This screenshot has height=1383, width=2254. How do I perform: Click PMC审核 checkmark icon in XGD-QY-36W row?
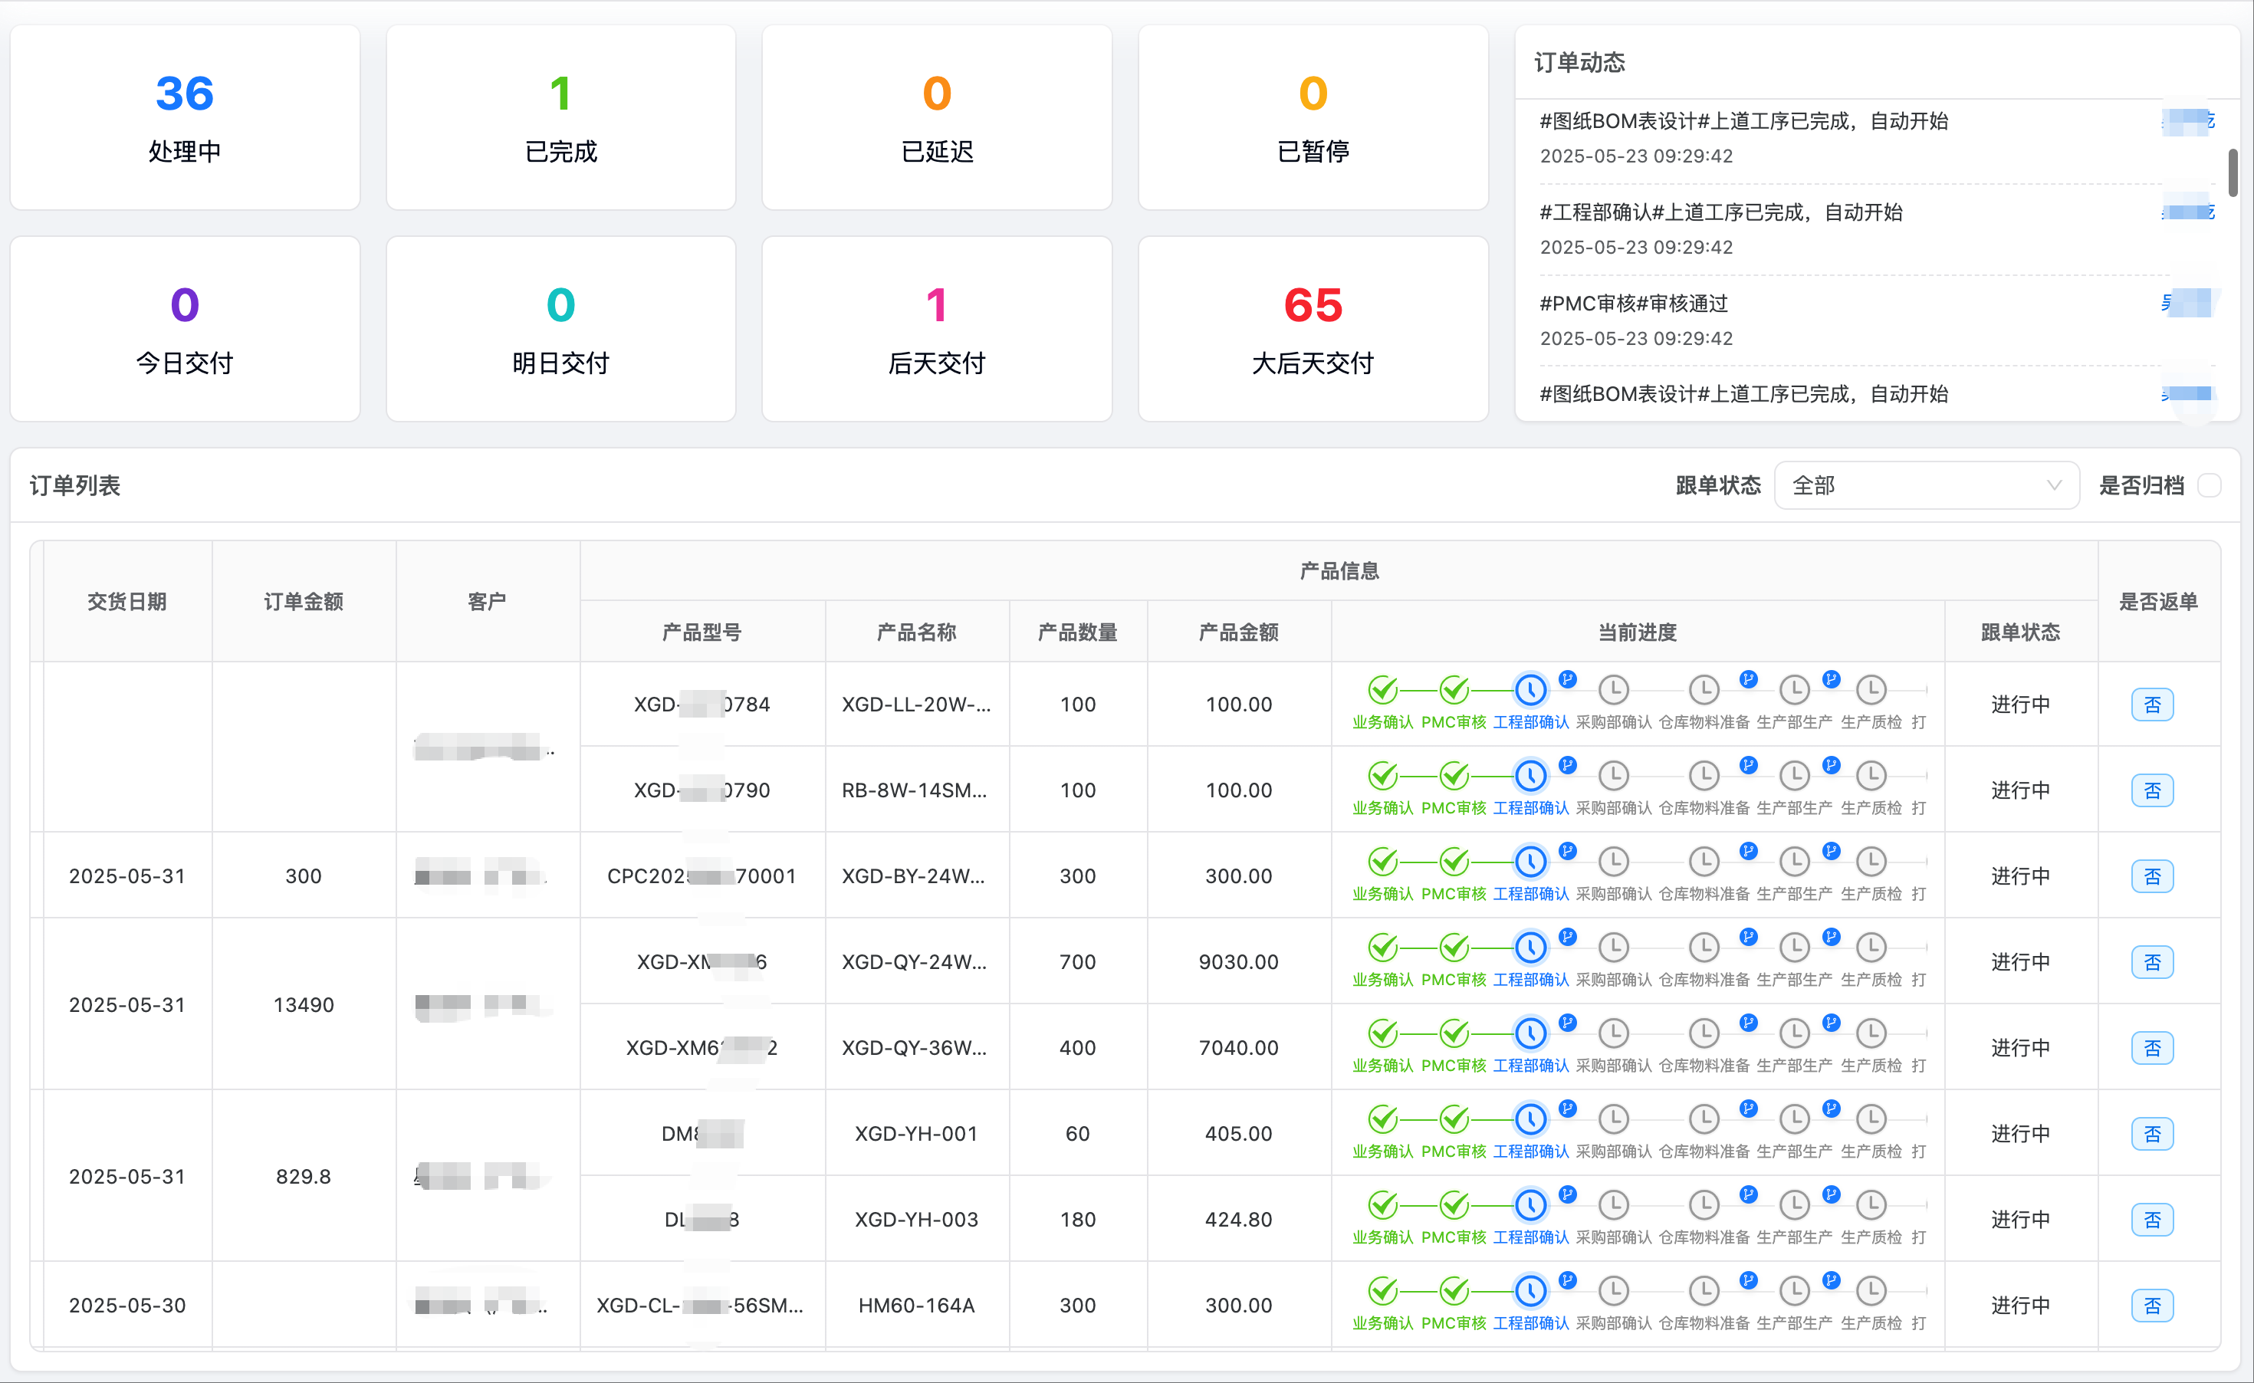click(1454, 1033)
